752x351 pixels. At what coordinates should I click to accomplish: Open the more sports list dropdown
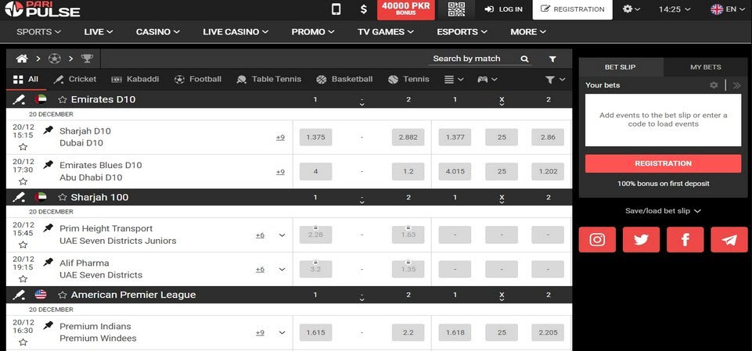pos(454,80)
